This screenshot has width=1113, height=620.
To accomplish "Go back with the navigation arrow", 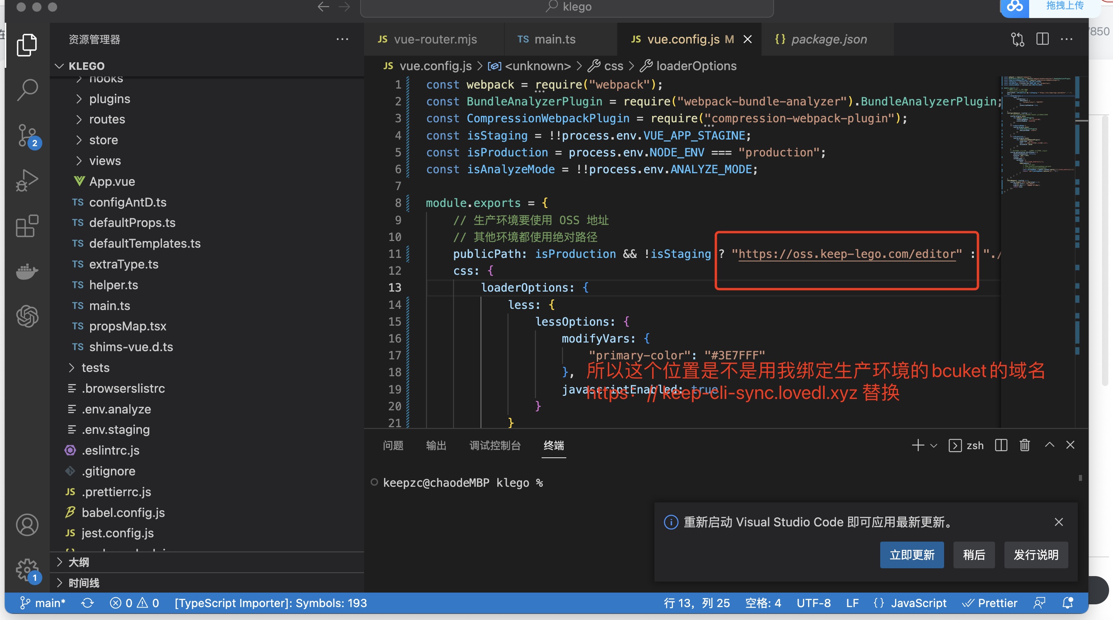I will (323, 7).
